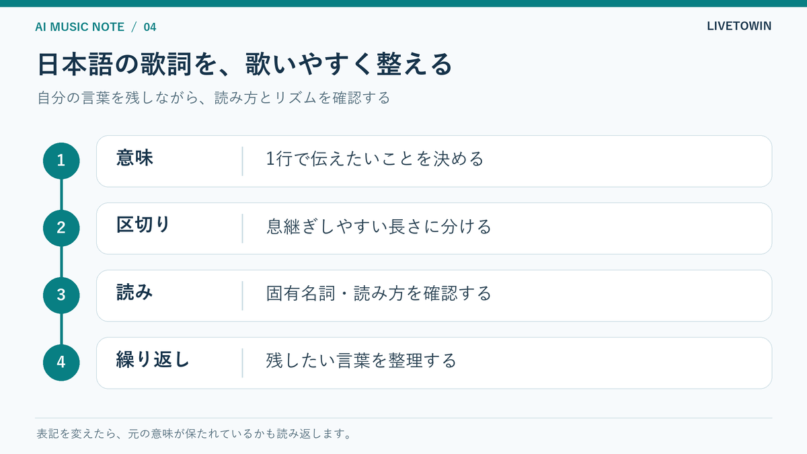Viewport: 807px width, 454px height.
Task: Click the text 息継ぎしやすい長さに分ける
Action: point(379,227)
